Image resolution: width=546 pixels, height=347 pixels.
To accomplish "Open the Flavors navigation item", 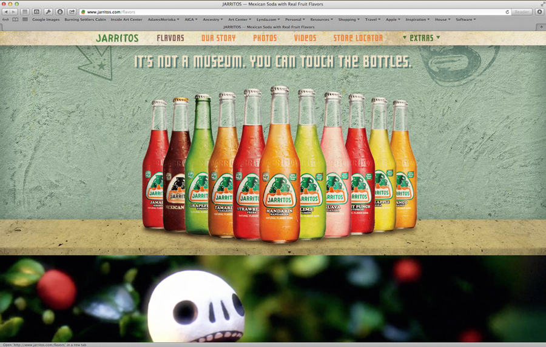I will pyautogui.click(x=170, y=38).
